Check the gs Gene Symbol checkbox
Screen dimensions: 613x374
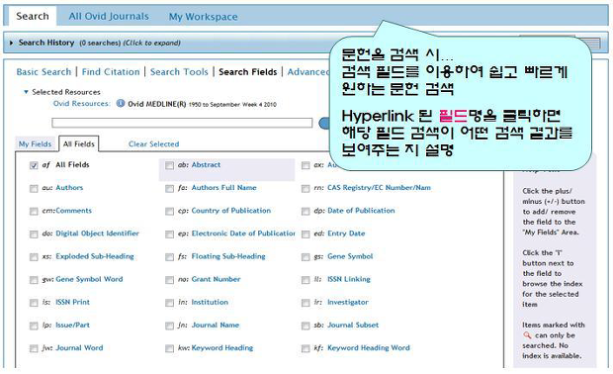pos(306,257)
